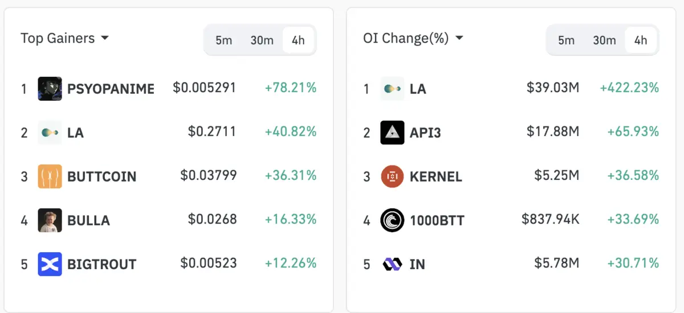Click the BUTTCOIN orange icon
Screen dimensions: 684x313
pos(50,176)
